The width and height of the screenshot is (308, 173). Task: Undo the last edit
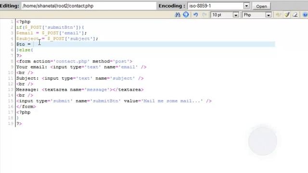pos(196,15)
